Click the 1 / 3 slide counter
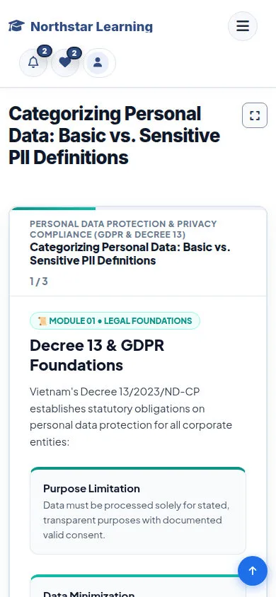 point(39,282)
